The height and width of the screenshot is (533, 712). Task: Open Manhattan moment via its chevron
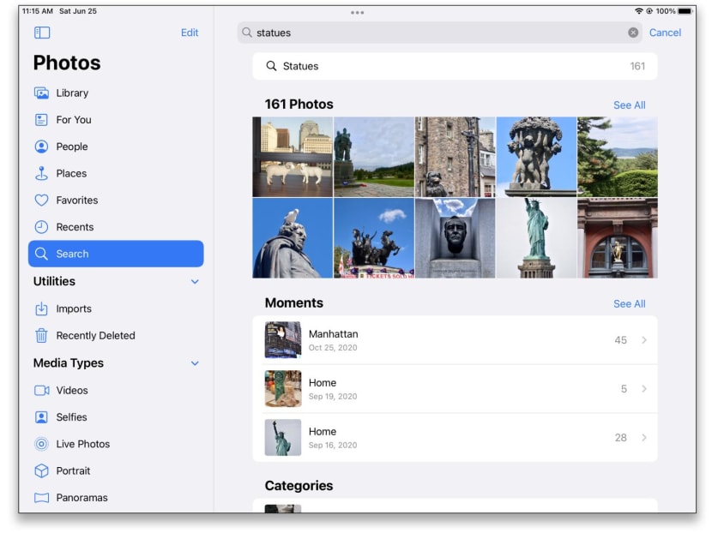[644, 340]
